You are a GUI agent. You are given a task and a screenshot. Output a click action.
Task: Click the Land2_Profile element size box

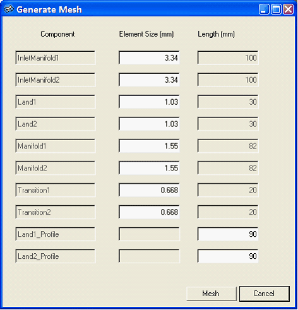149,256
